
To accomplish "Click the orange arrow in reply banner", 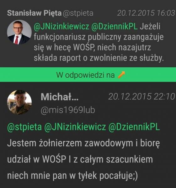I will [x=121, y=75].
